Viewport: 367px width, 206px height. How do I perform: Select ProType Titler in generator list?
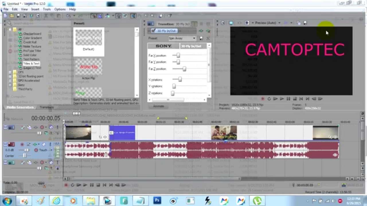pyautogui.click(x=32, y=51)
